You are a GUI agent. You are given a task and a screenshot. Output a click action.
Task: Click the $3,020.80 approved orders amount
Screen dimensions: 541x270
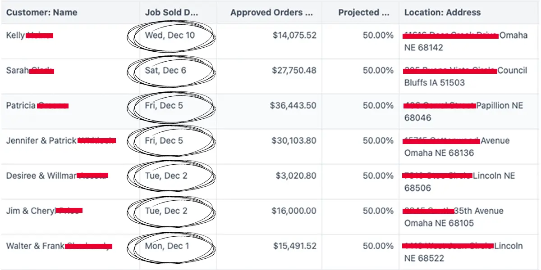(x=296, y=176)
